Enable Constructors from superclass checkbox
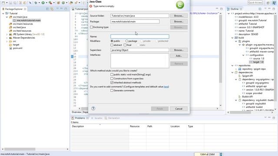This screenshot has height=156, width=278. 112,78
